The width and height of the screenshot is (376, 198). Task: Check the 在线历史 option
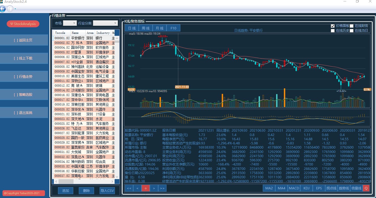click(x=332, y=31)
